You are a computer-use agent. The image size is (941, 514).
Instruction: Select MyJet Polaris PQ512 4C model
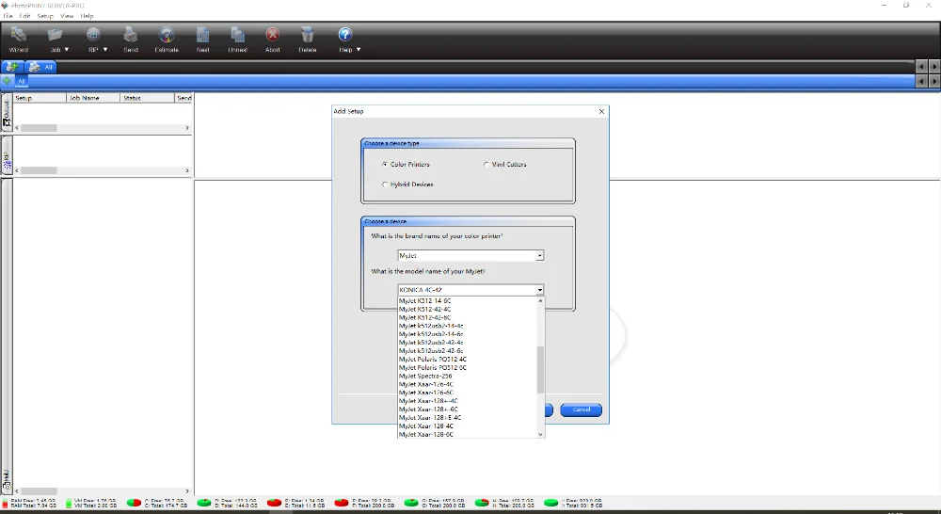433,359
